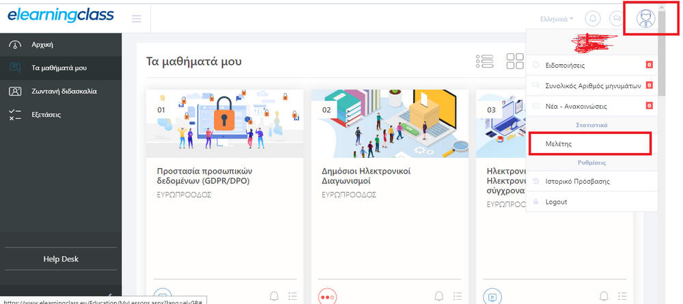Image resolution: width=683 pixels, height=304 pixels.
Task: Select Μελέτης from the user menu
Action: [x=589, y=144]
